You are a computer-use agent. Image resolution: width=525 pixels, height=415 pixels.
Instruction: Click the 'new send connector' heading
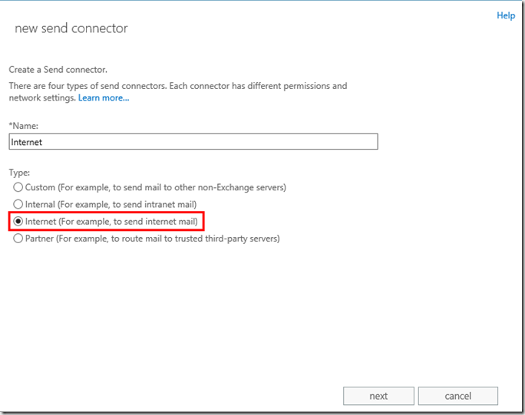[71, 28]
